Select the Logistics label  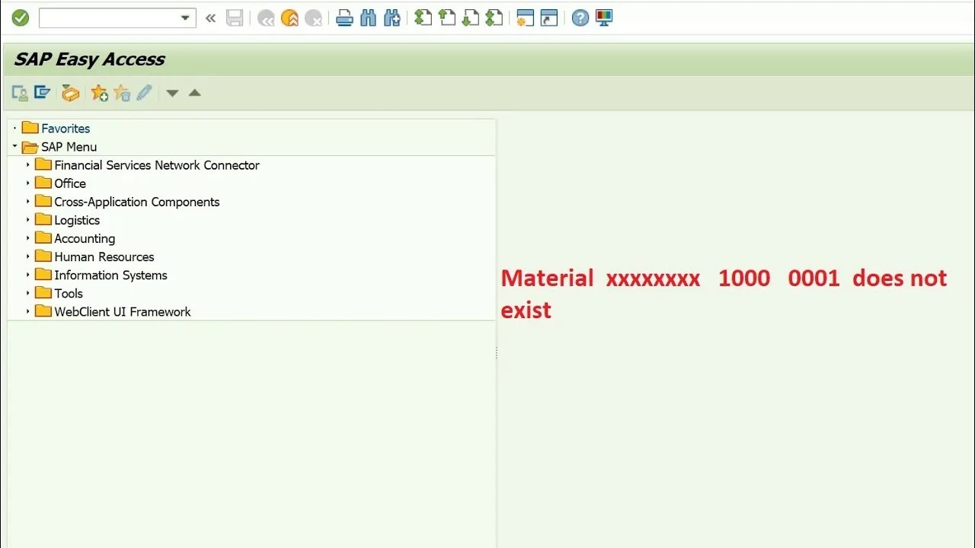point(77,220)
